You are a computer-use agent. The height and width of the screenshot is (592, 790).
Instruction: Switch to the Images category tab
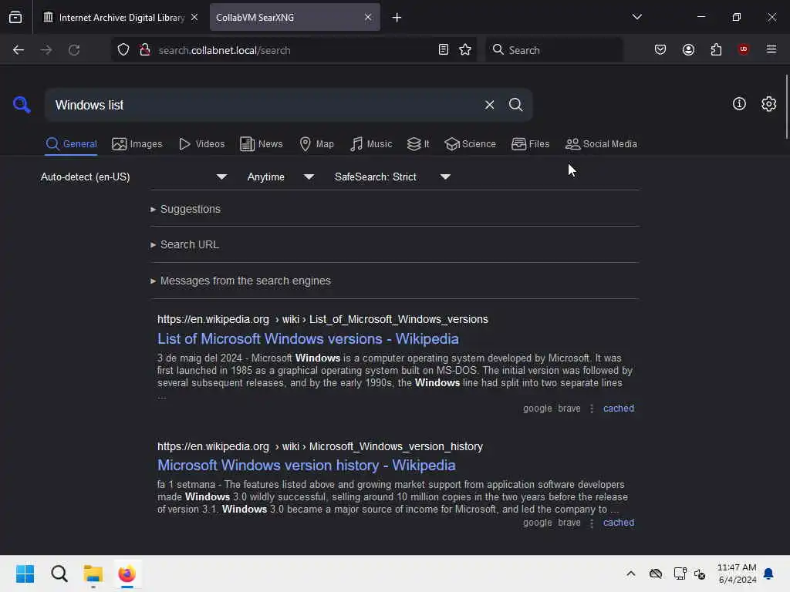point(137,144)
